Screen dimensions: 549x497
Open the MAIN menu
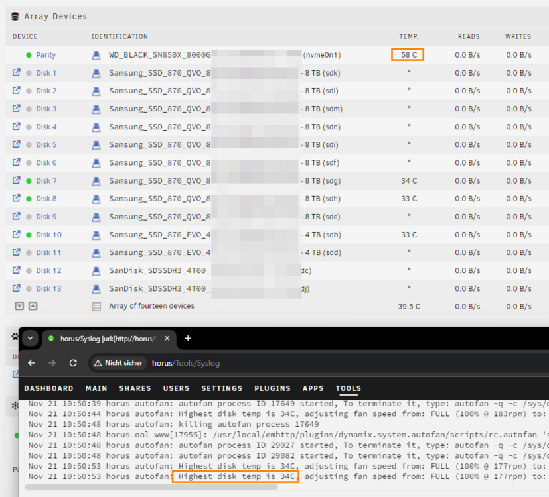[96, 388]
